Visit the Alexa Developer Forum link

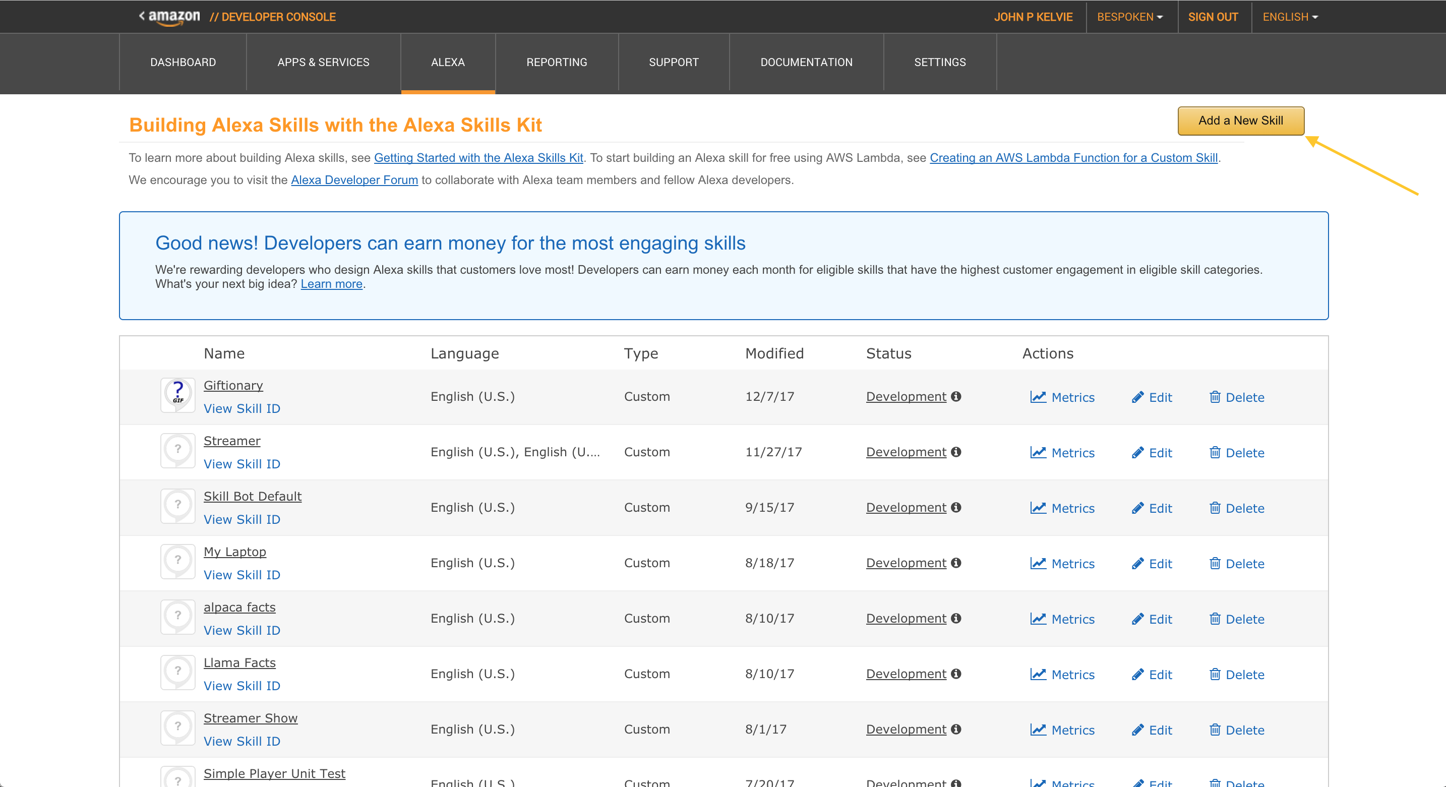point(354,180)
